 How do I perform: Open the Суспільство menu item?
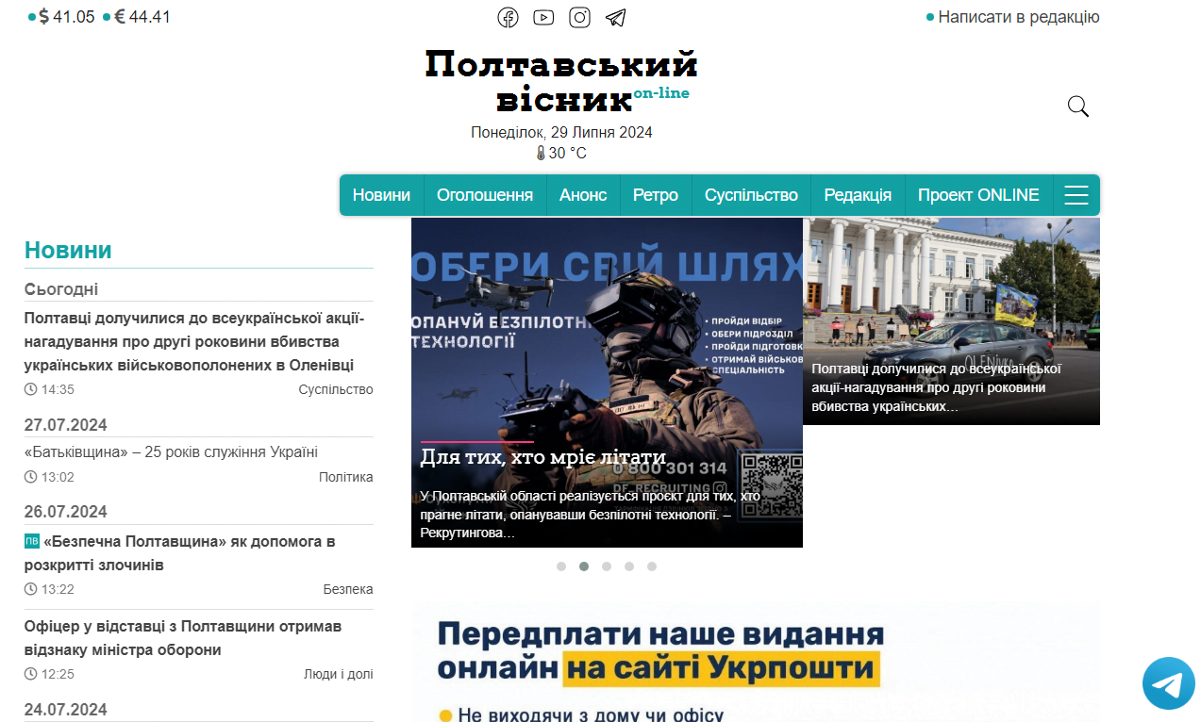(x=751, y=195)
